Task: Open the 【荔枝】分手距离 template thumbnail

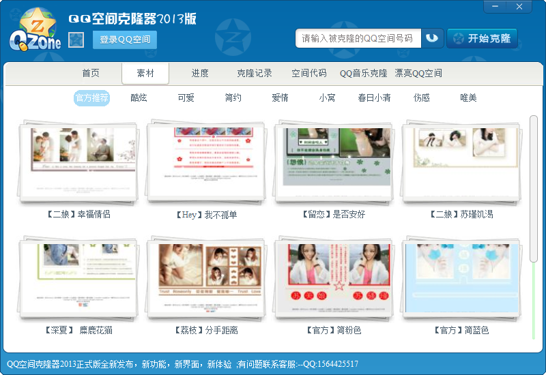Action: (206, 278)
